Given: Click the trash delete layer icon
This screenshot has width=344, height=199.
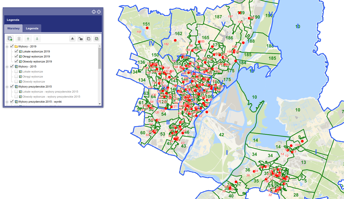Looking at the screenshot, I should tap(19, 39).
